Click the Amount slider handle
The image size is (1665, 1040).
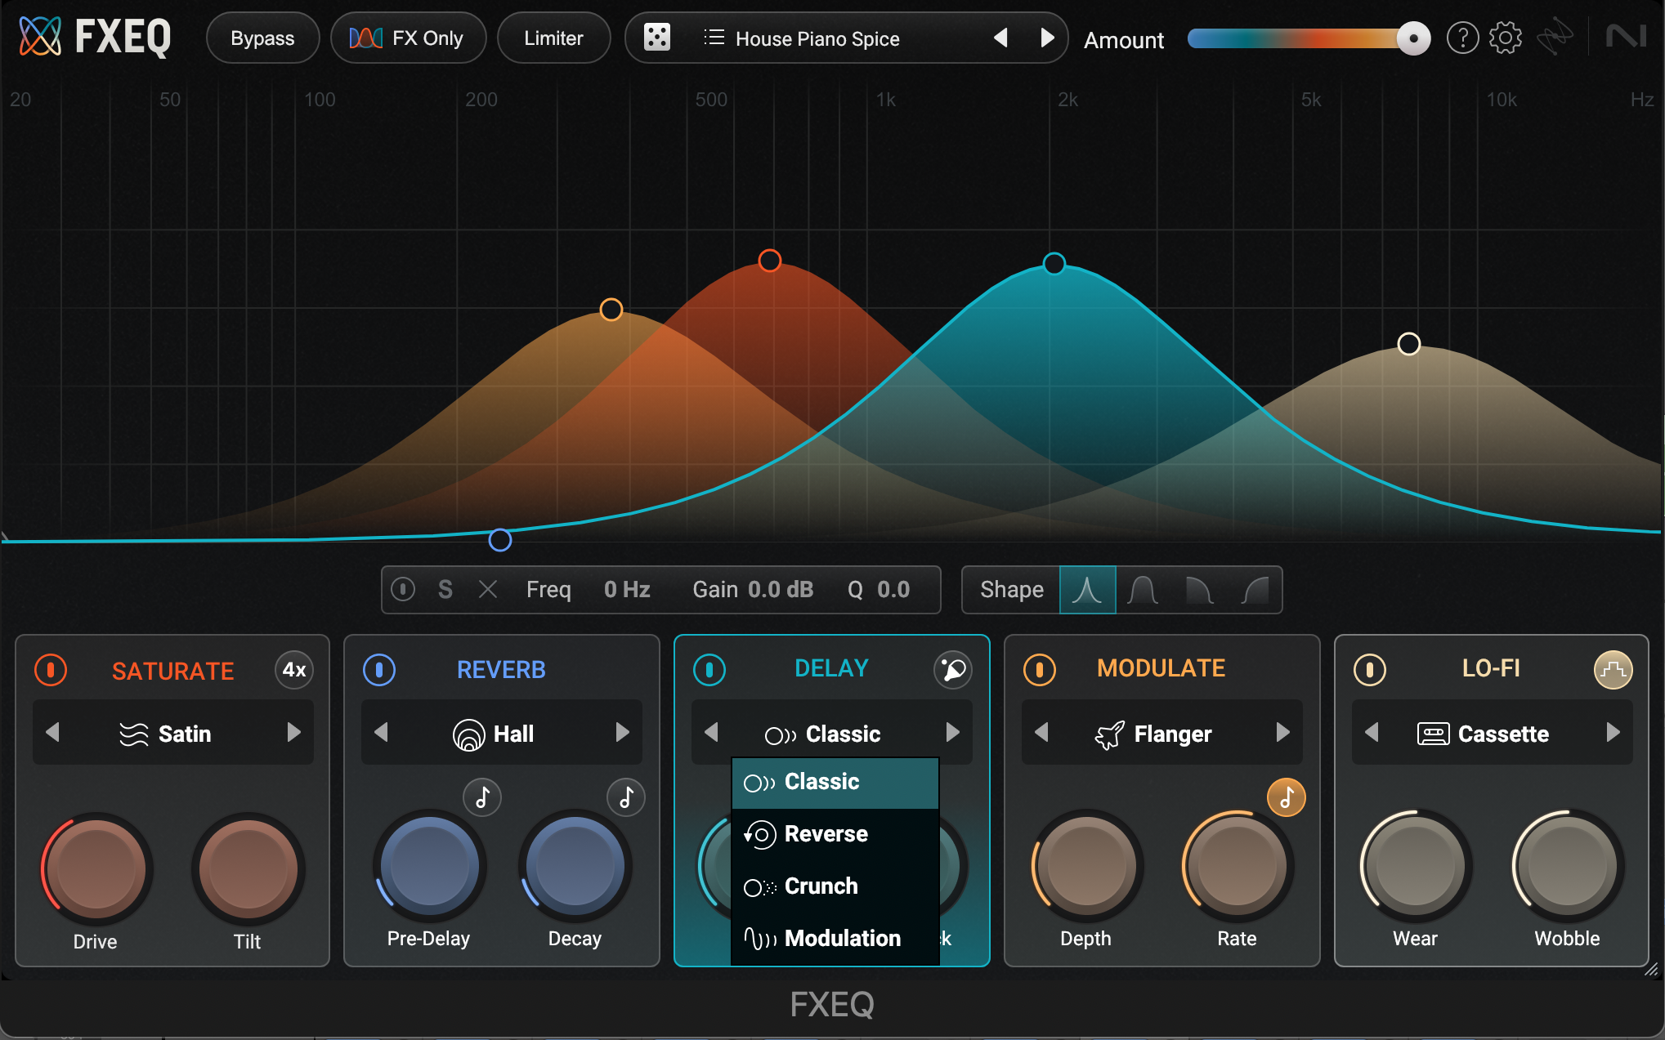pos(1413,38)
